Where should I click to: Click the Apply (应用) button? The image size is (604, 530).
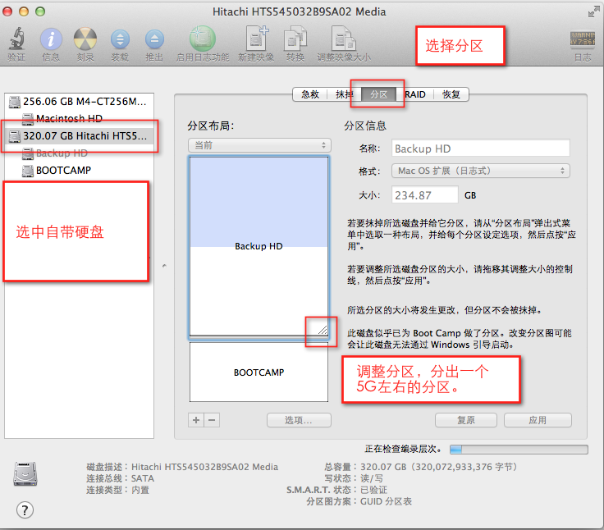pyautogui.click(x=538, y=420)
